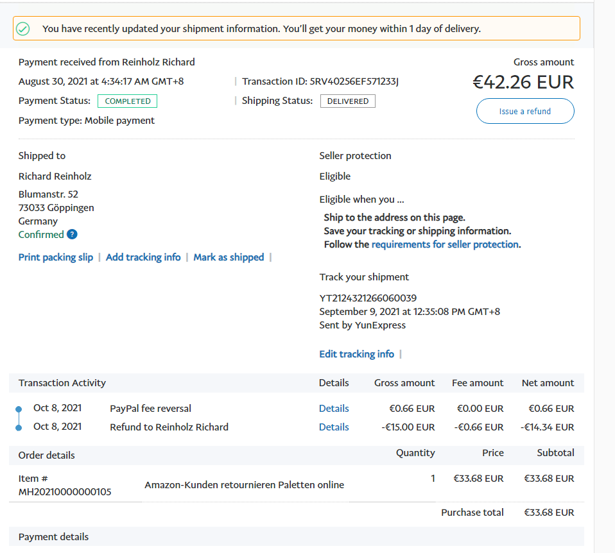Select the Mark as shipped link
The width and height of the screenshot is (615, 553).
point(229,257)
